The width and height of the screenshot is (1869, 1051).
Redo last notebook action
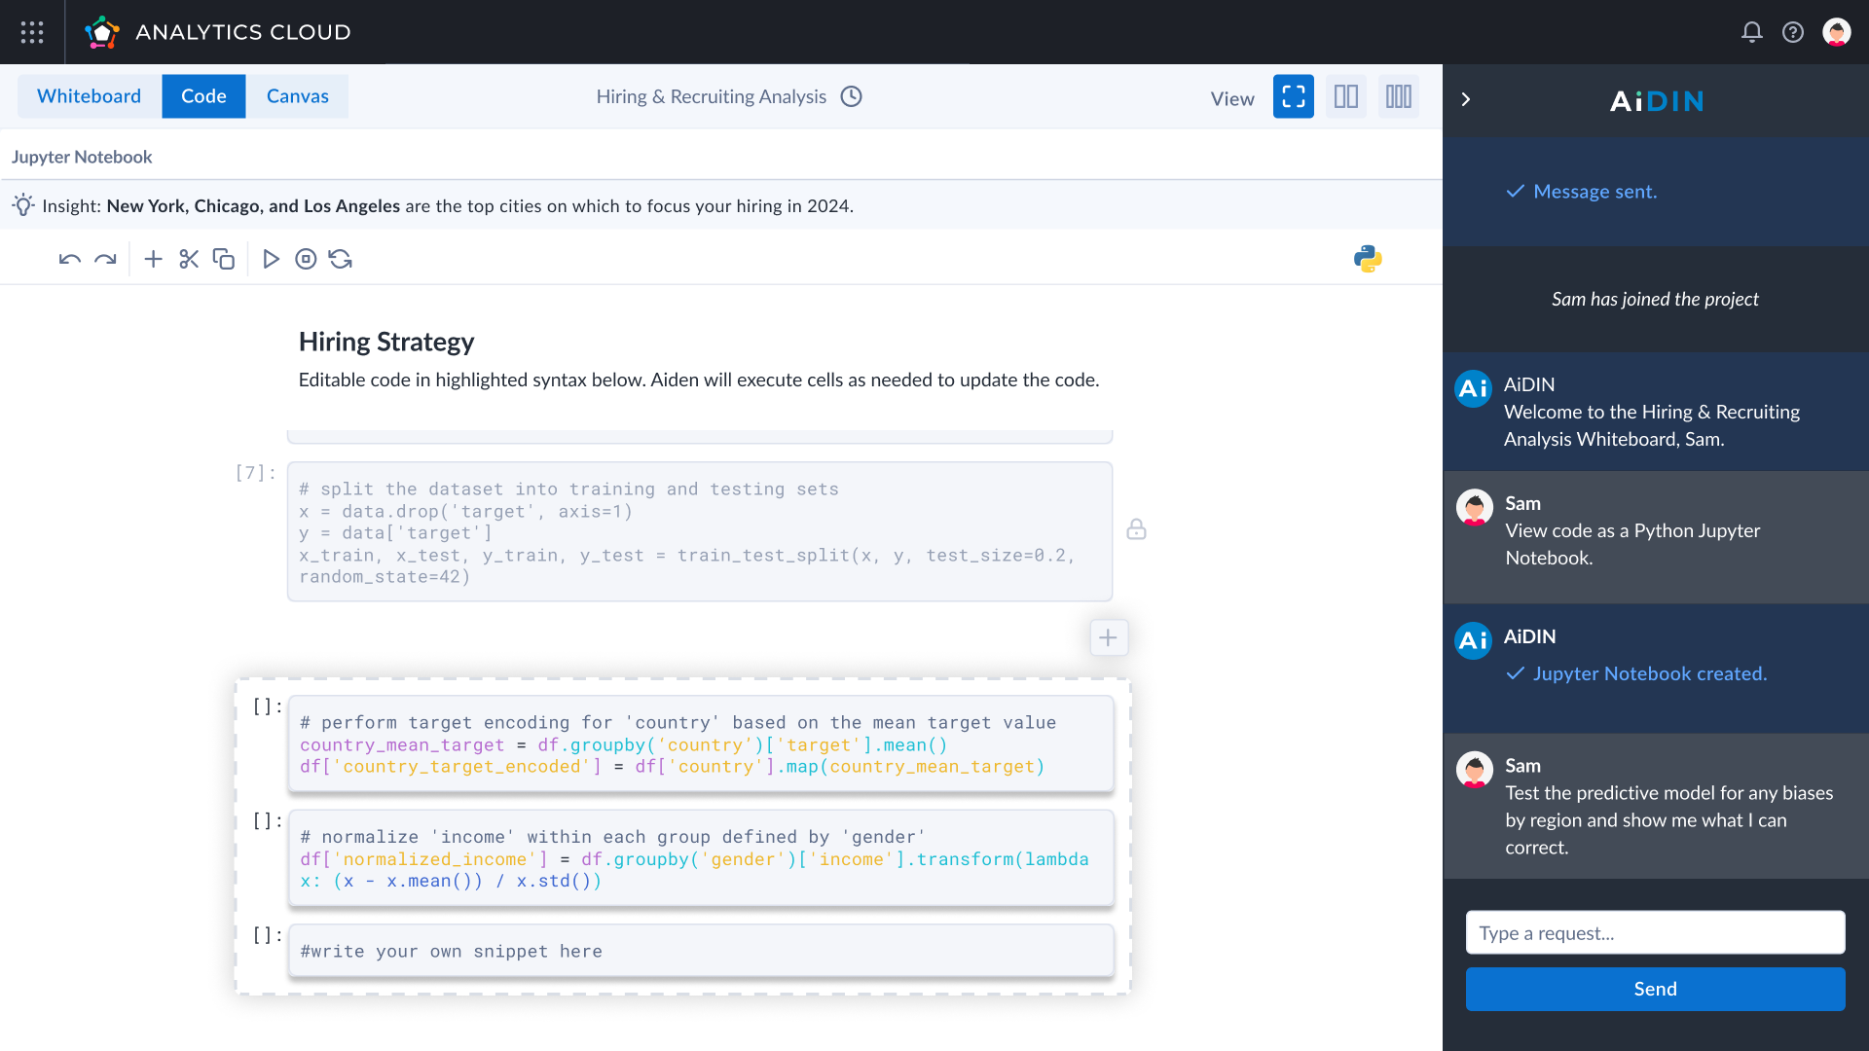coord(105,259)
